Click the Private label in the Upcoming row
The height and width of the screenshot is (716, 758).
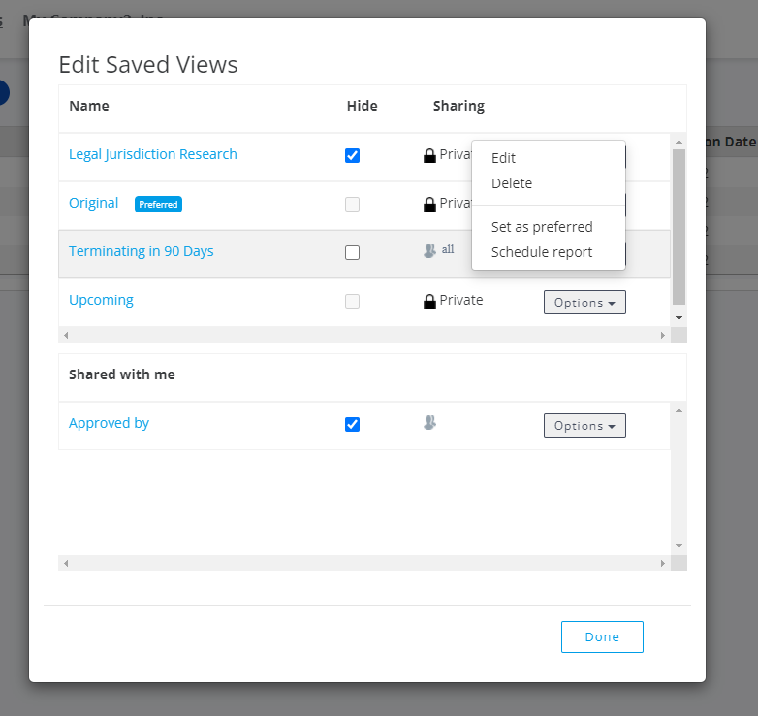[x=461, y=300]
